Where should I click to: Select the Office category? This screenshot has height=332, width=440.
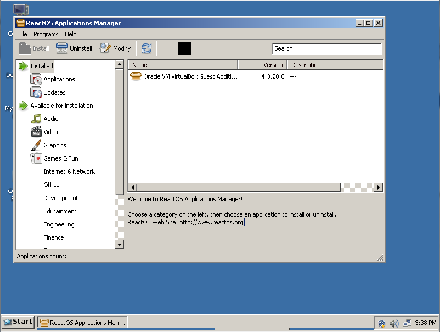[52, 185]
